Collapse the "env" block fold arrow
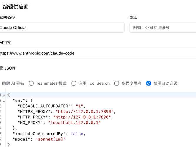Viewport: 196px width, 147px height. pos(4,101)
